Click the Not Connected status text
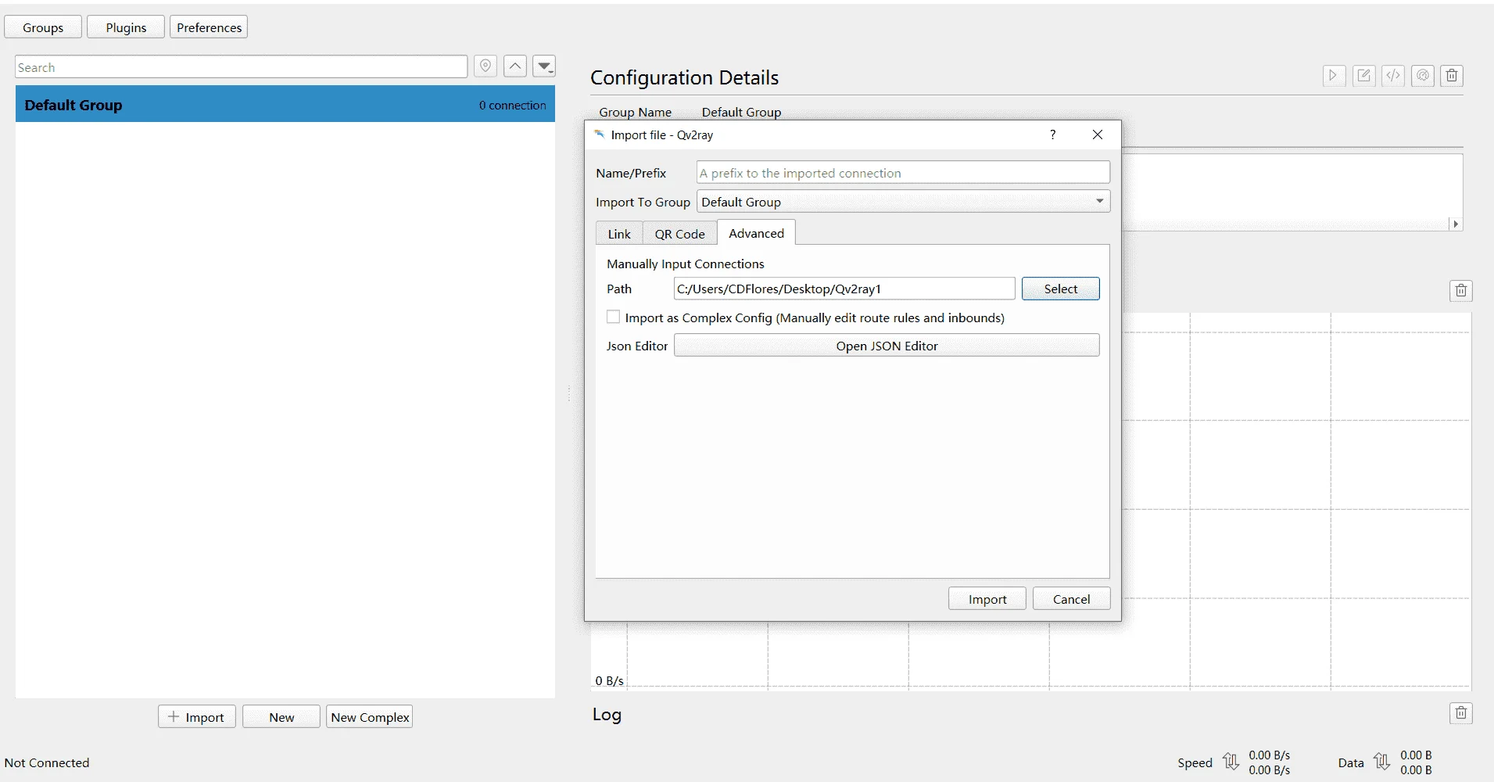 pos(47,762)
